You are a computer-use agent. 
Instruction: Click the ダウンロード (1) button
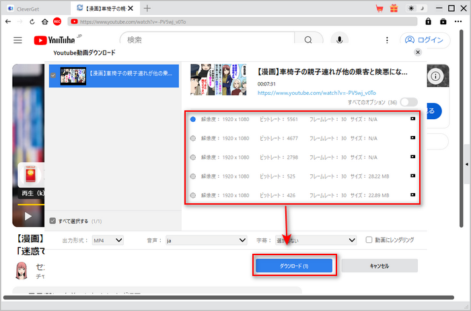point(293,265)
